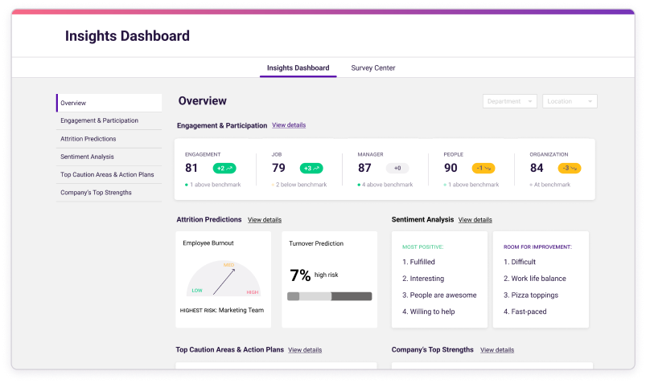
Task: Click '2. Interesting' in Most Positive
Action: (x=423, y=279)
